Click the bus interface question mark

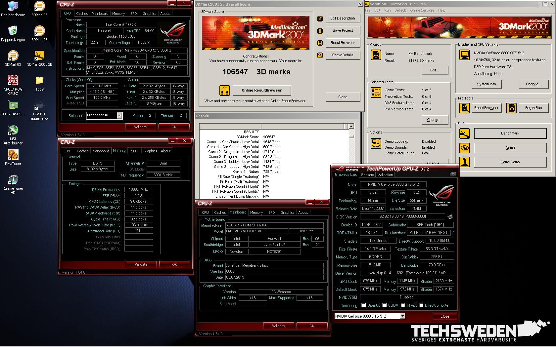[452, 233]
